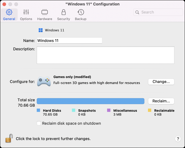Open the Hardware chip icon
This screenshot has width=185, height=148.
(45, 12)
